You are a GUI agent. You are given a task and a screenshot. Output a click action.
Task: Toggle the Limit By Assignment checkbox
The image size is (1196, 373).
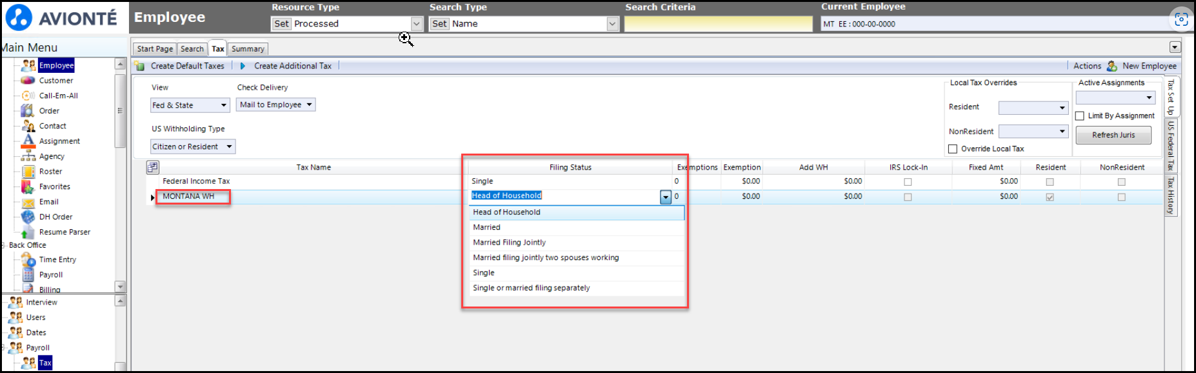[1080, 116]
